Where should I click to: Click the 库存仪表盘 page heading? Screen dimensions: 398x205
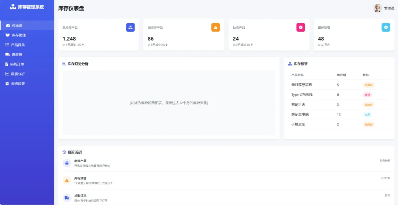pos(71,8)
